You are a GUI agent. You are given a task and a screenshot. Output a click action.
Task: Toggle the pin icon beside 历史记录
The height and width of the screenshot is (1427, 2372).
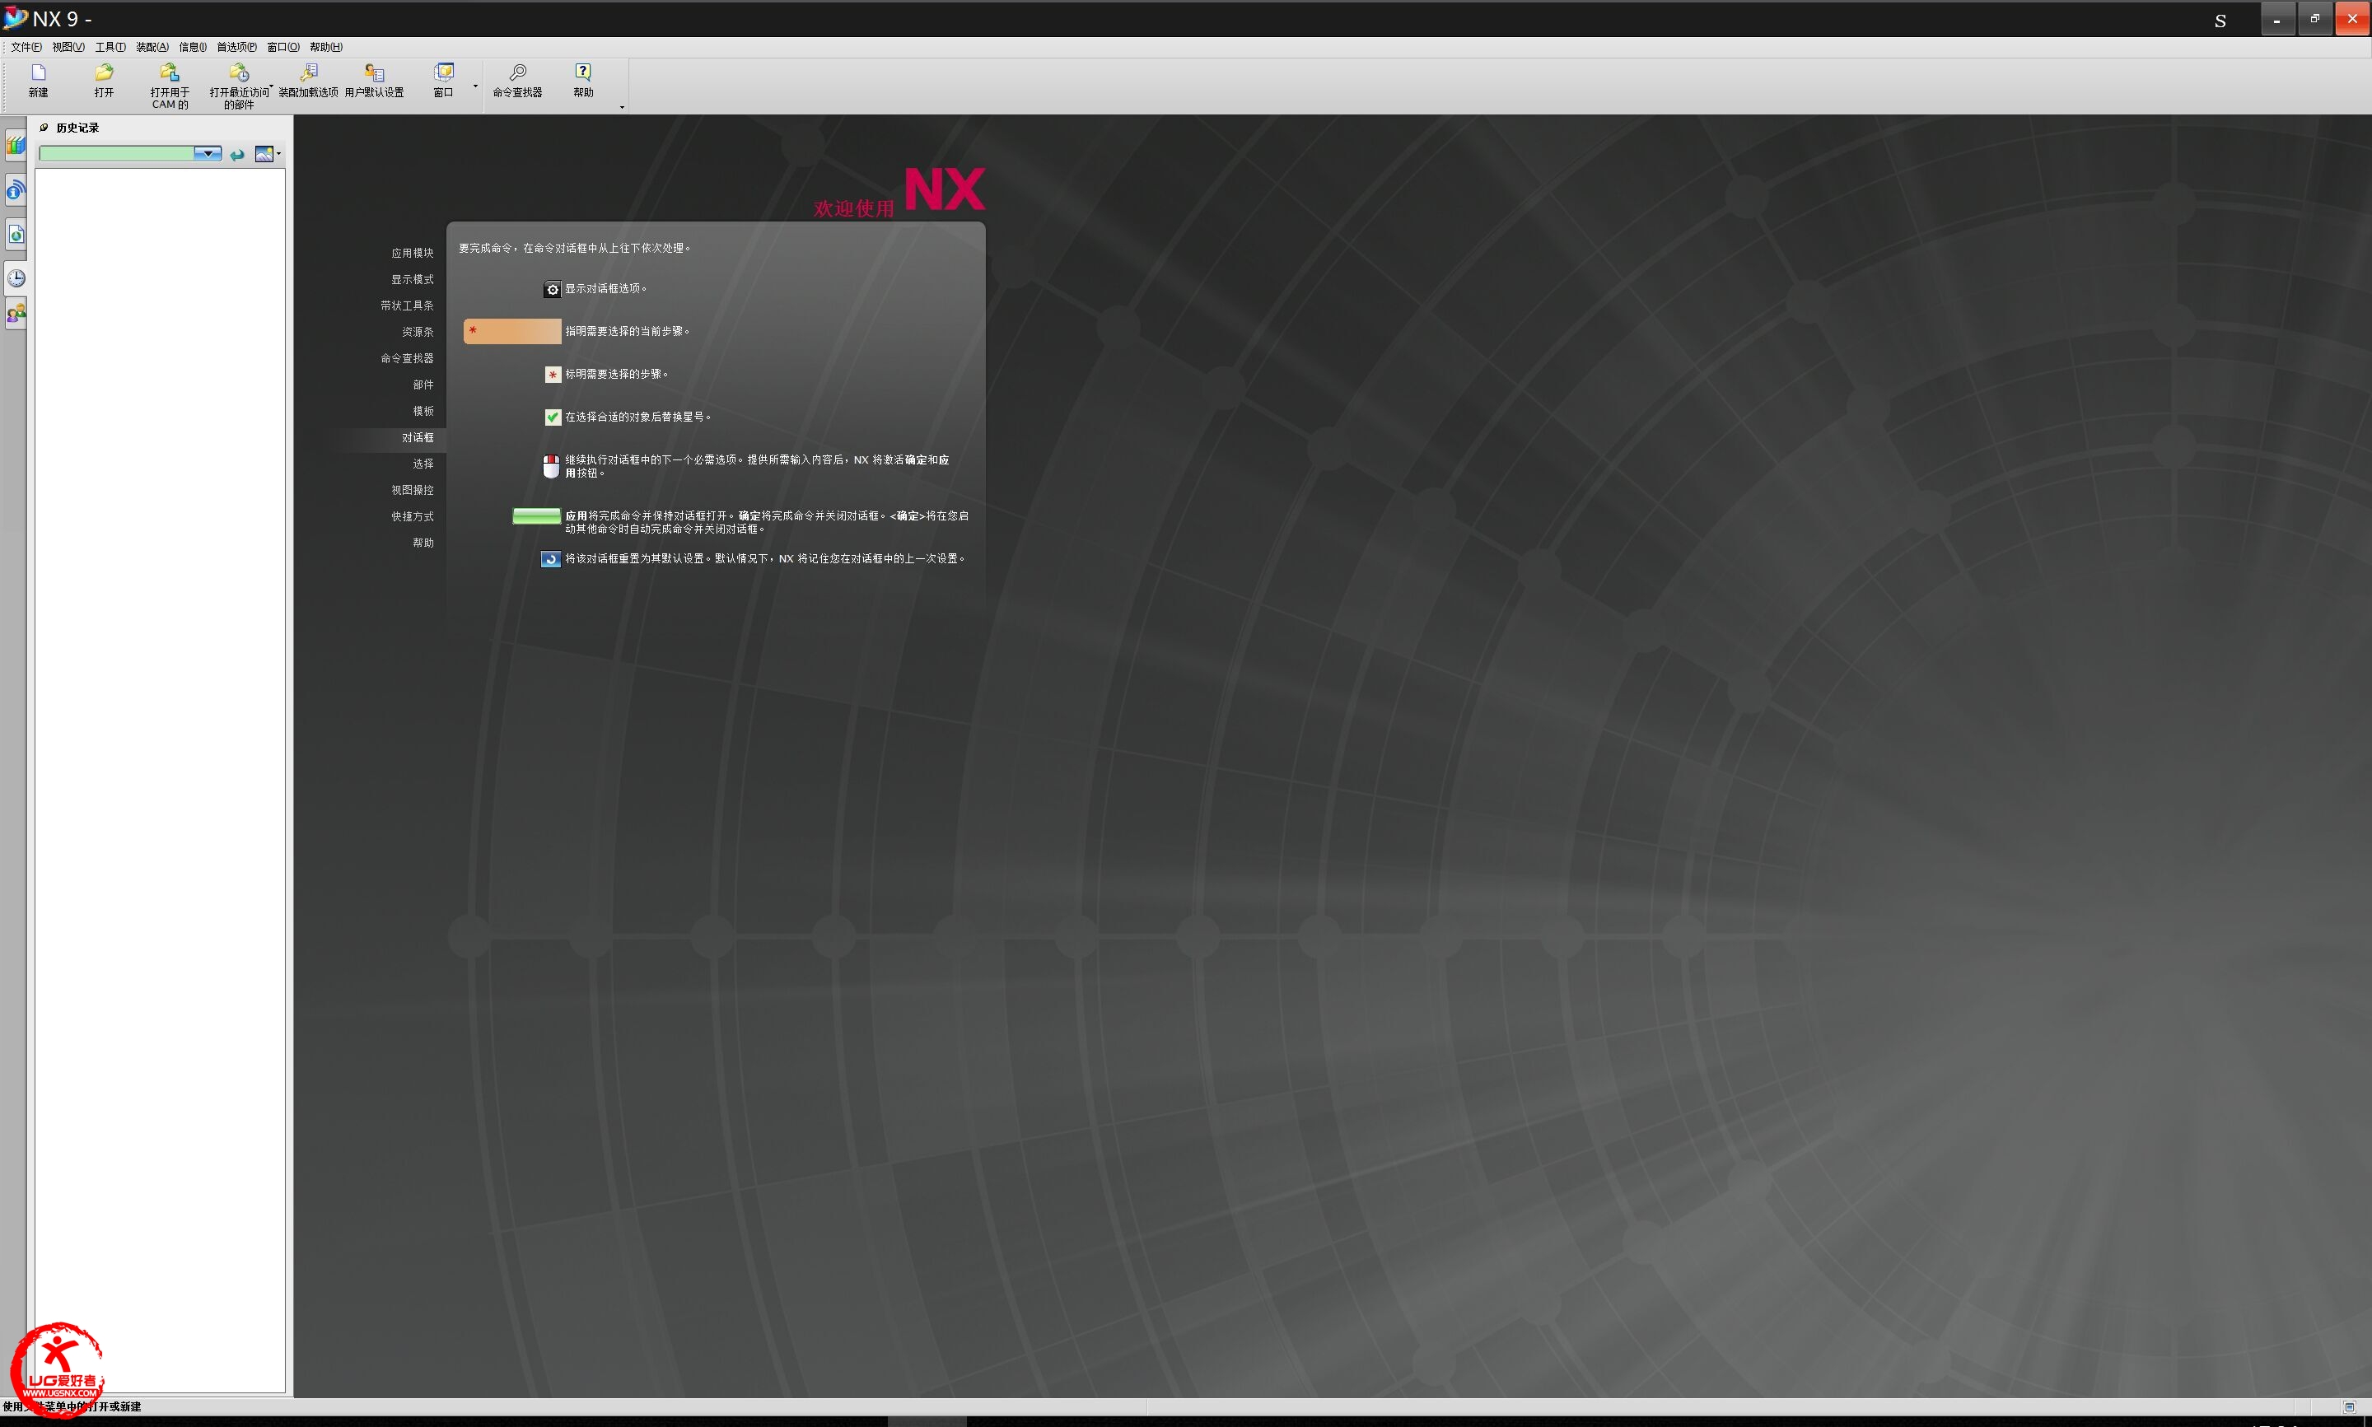coord(44,127)
